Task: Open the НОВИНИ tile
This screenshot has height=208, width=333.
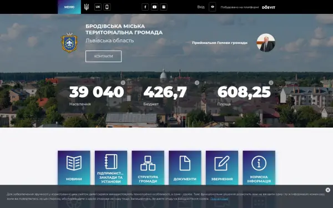Action: [x=74, y=168]
